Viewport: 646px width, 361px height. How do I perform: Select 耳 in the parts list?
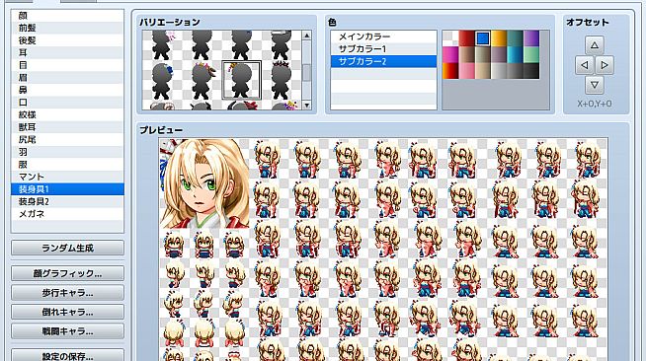click(x=67, y=52)
